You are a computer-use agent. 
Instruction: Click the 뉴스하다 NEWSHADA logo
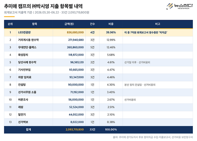180,6
